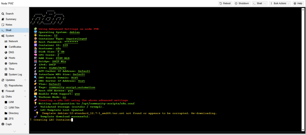This screenshot has width=306, height=135.
Task: Click the terminal vertical scrollbar
Action: (x=303, y=69)
